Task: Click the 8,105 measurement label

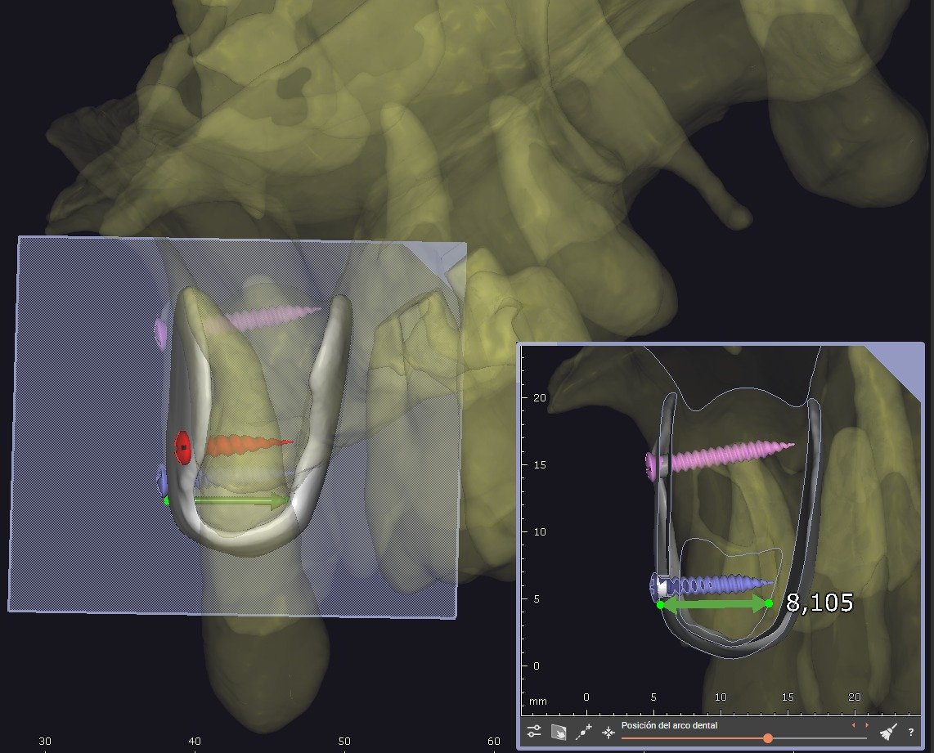Action: pyautogui.click(x=819, y=603)
